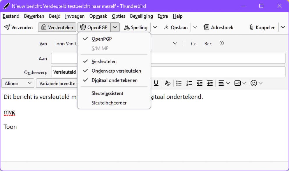Viewport: 289px width, 171px height.
Task: Run the Spelling check
Action: pos(136,27)
